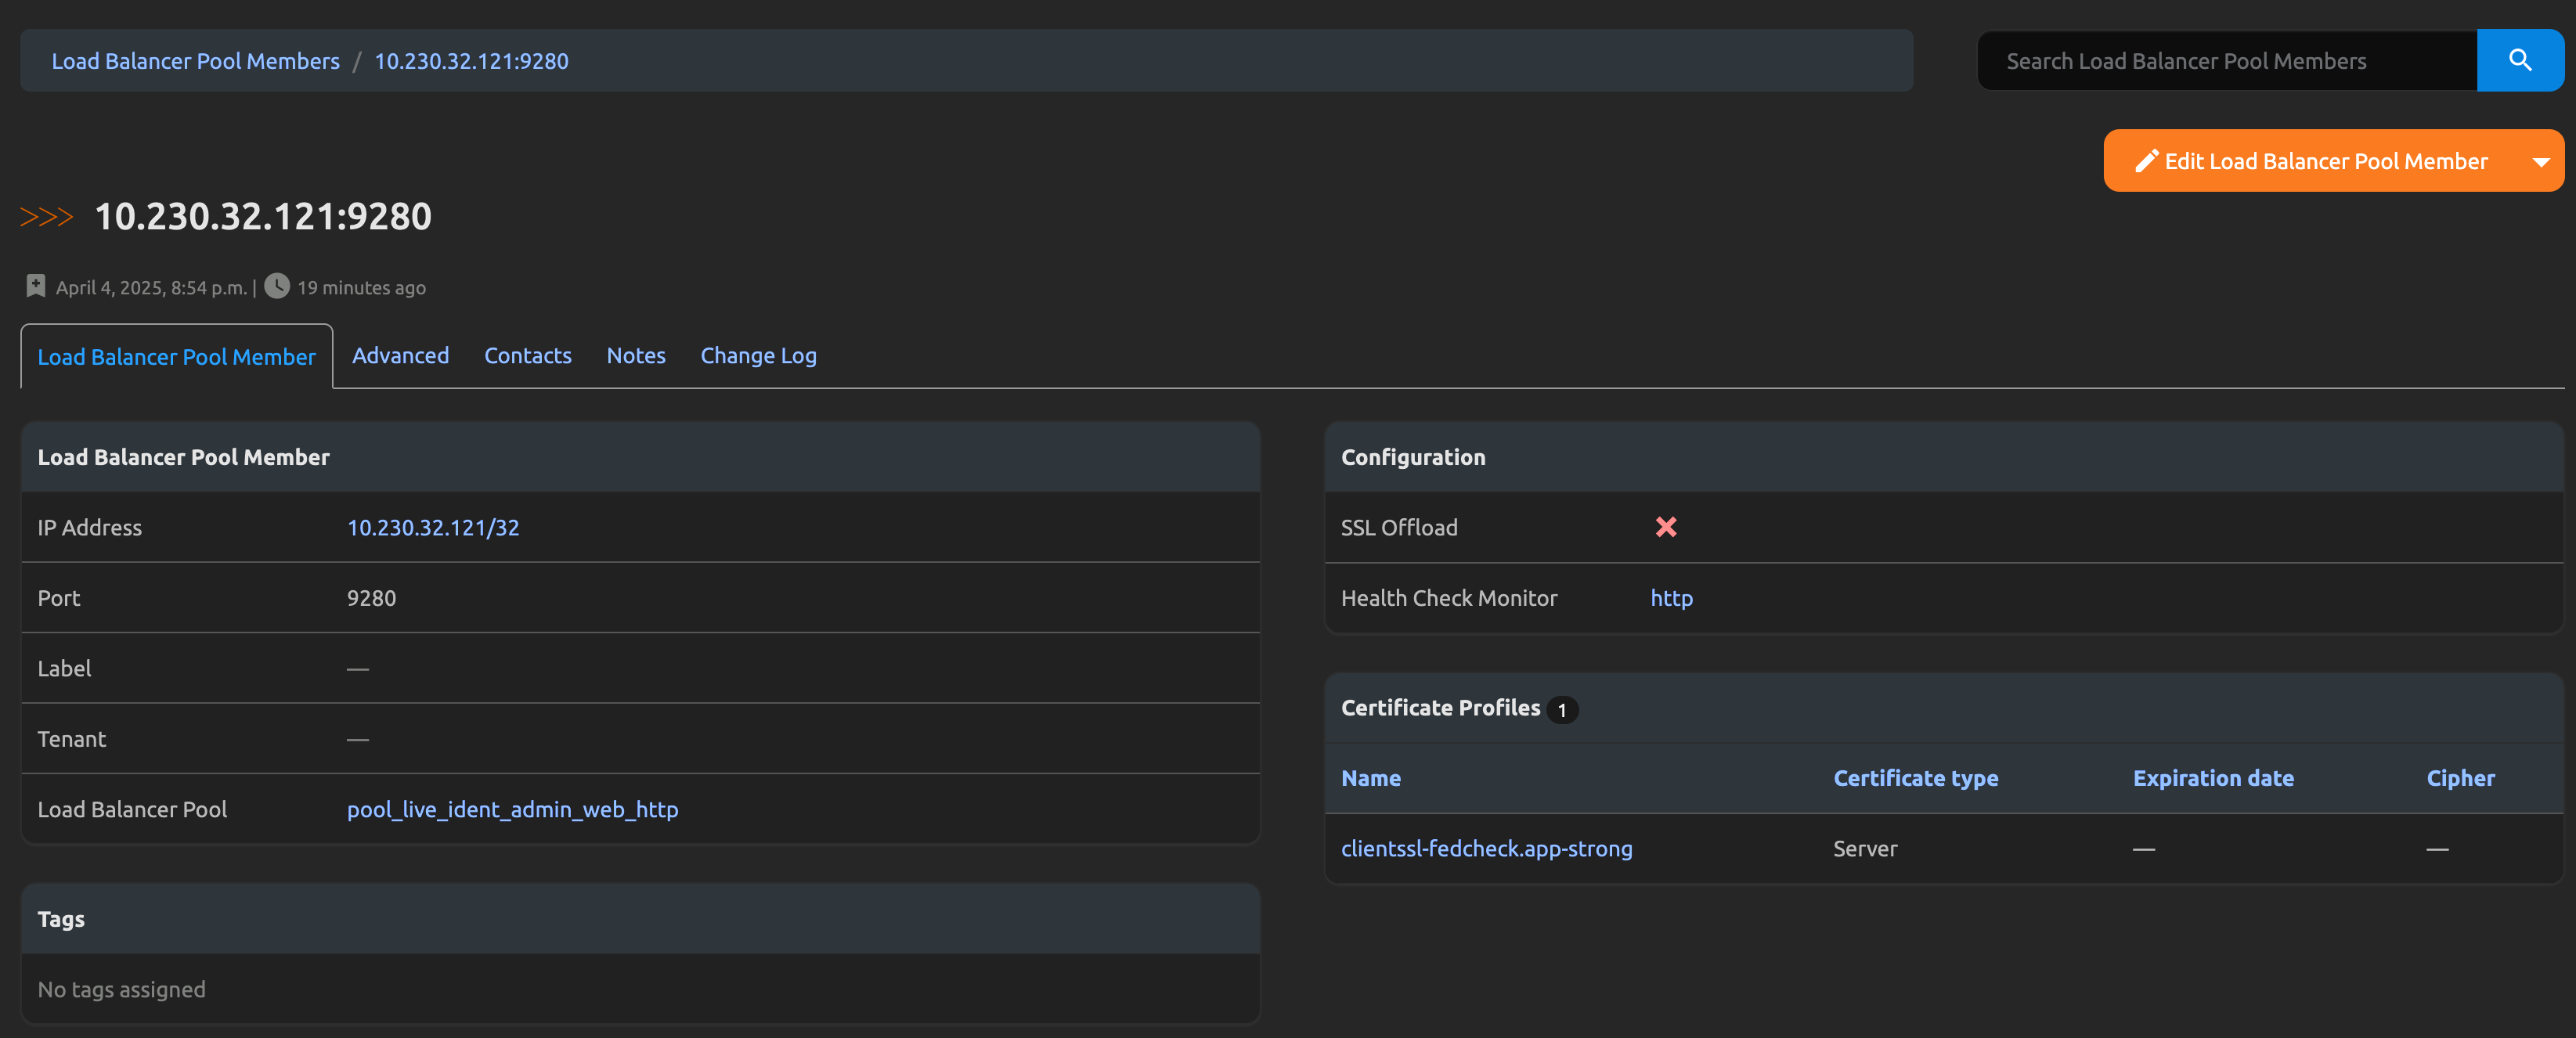Focus the Search Load Balancer Pool Members field

[2226, 61]
